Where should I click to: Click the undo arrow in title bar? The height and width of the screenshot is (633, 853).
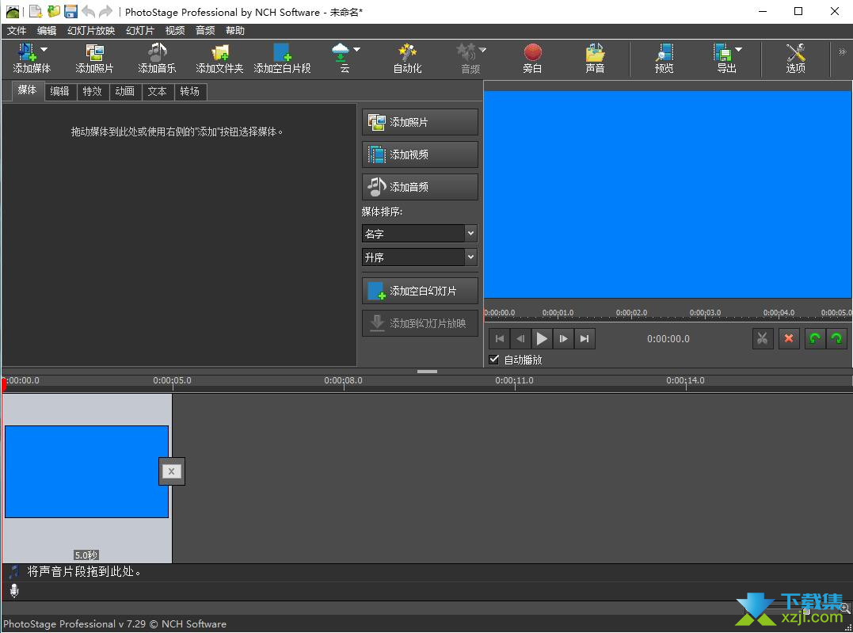pyautogui.click(x=88, y=11)
